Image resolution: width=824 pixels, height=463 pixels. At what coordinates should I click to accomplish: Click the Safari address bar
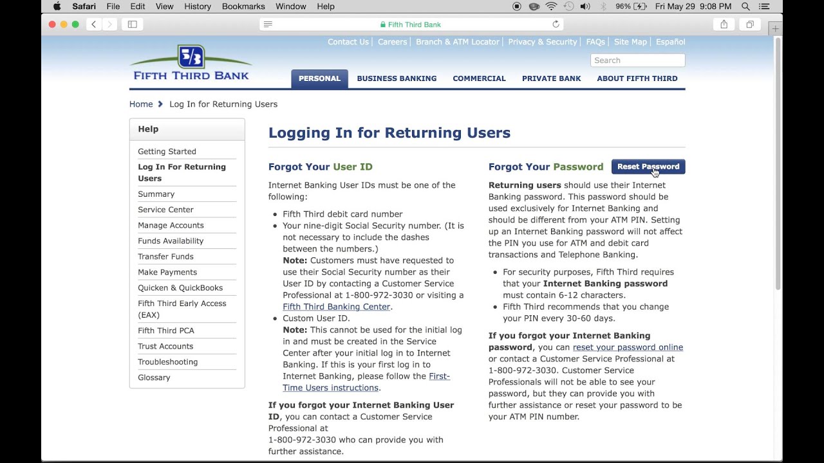411,24
